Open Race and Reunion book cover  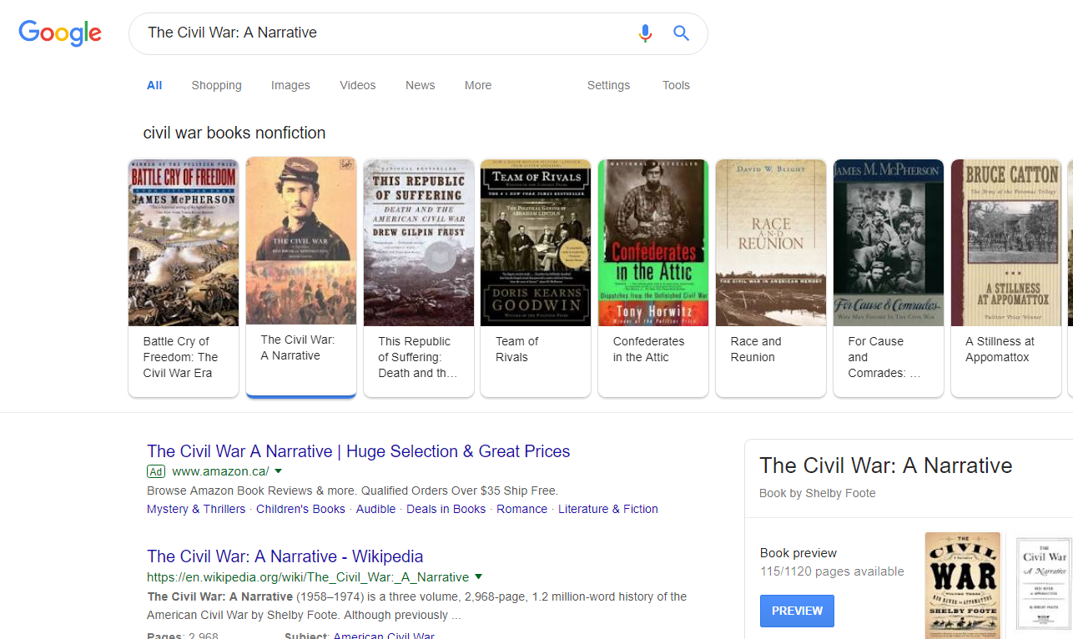(771, 242)
